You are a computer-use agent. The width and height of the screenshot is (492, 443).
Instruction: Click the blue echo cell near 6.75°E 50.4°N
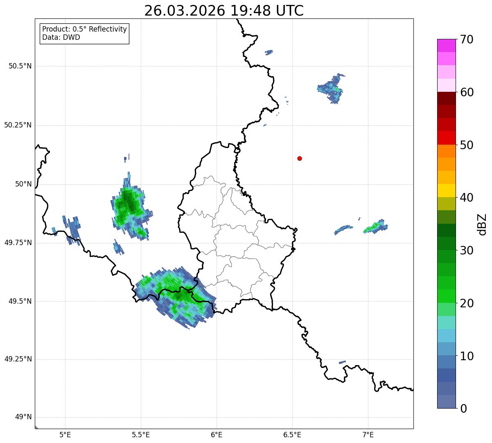(x=331, y=89)
